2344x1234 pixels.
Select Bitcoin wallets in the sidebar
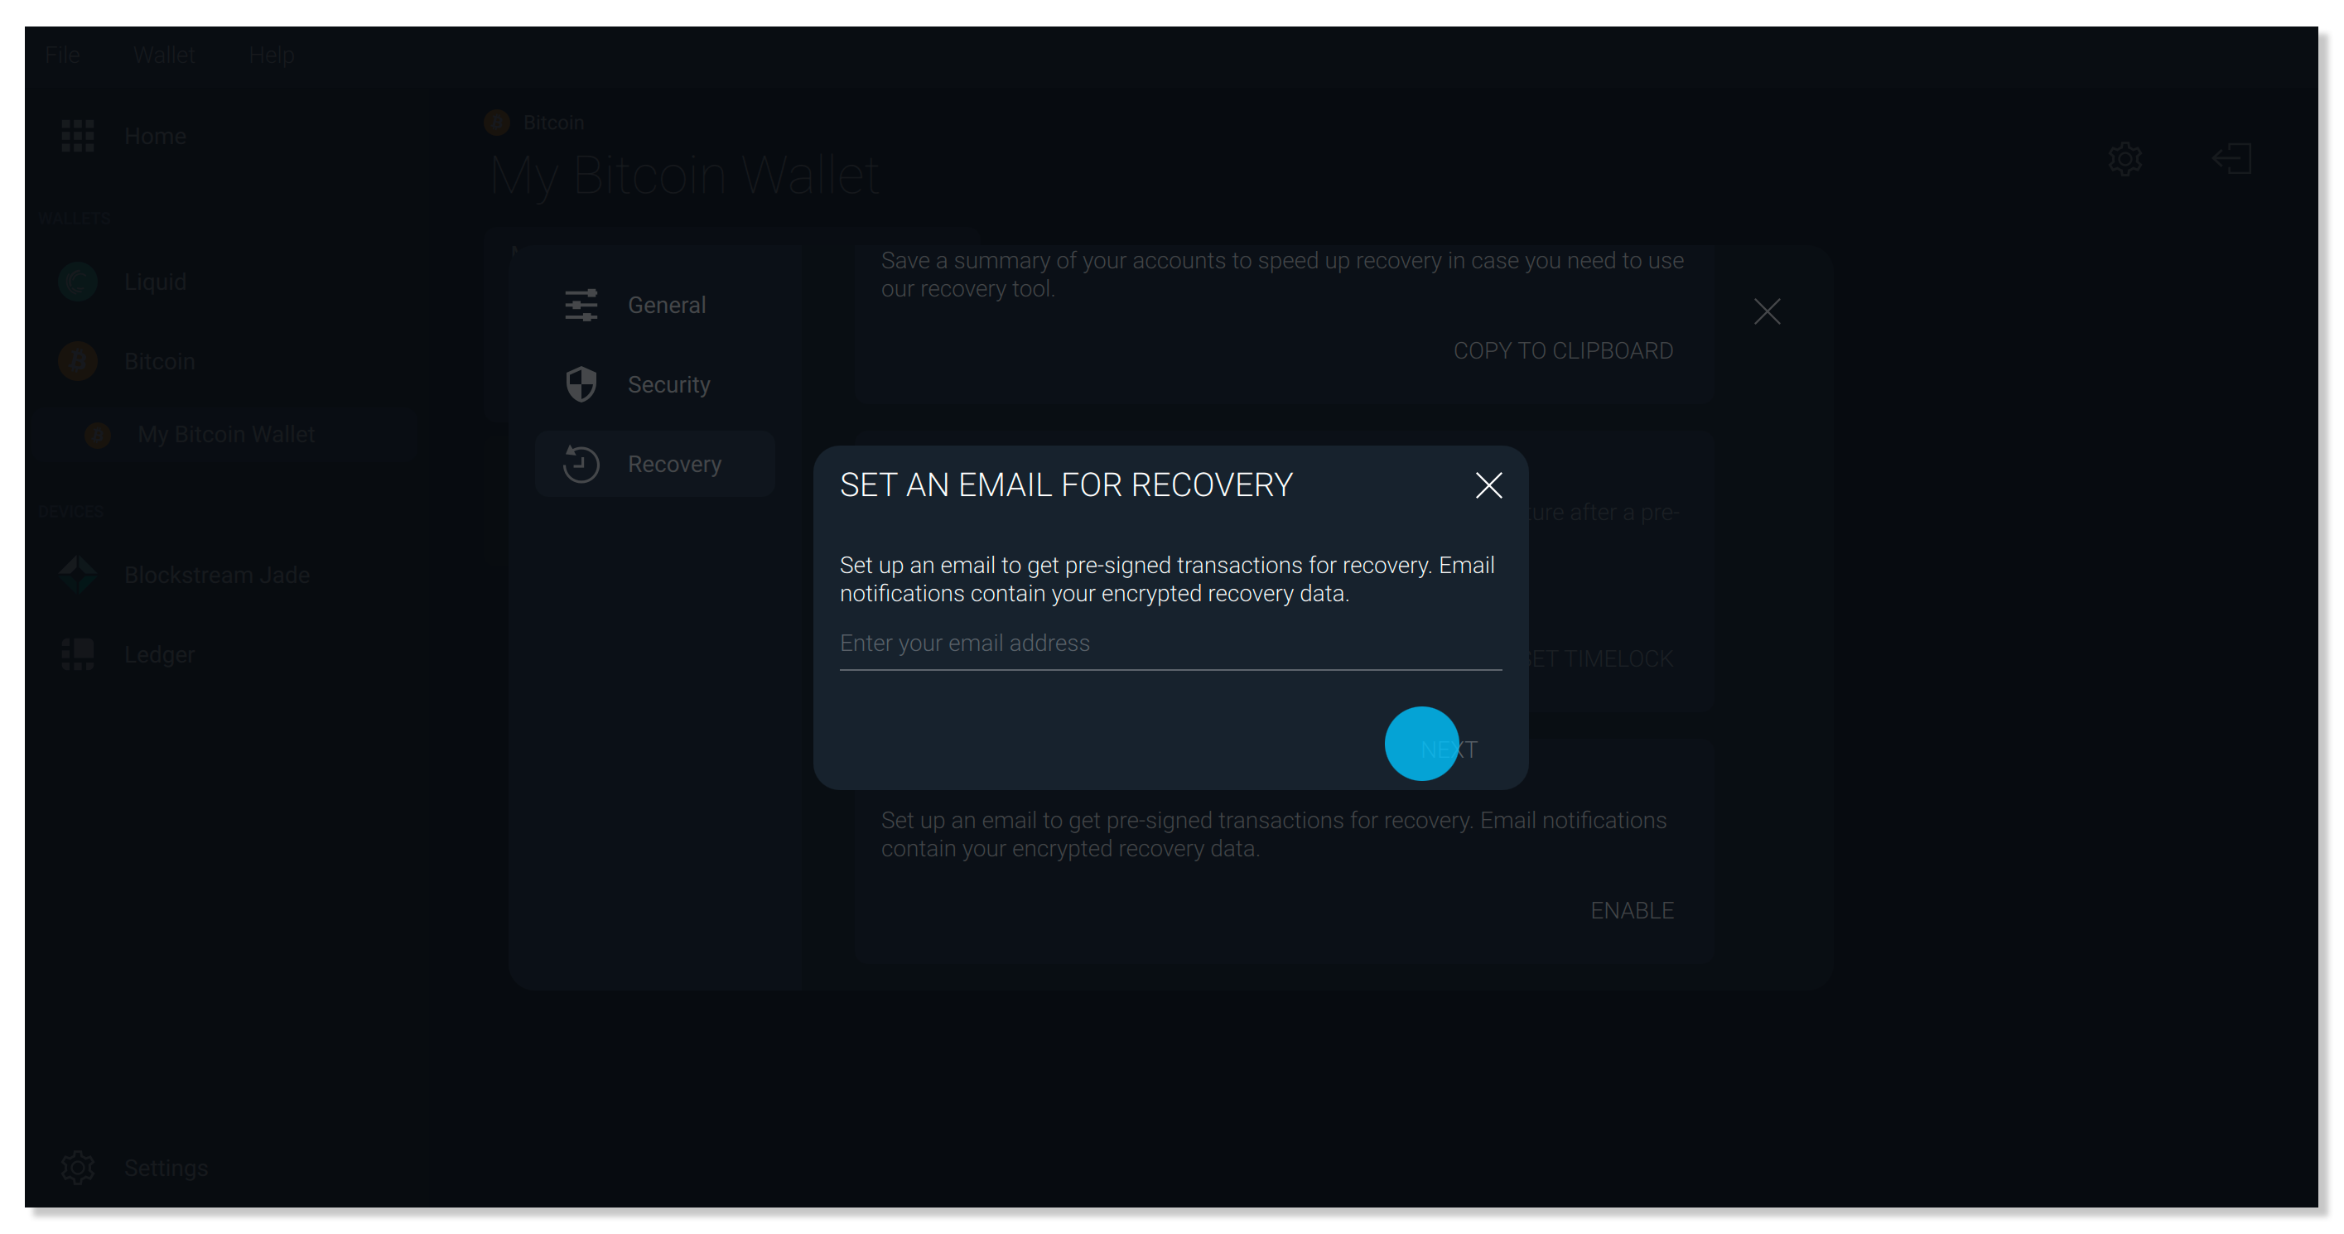[x=159, y=361]
